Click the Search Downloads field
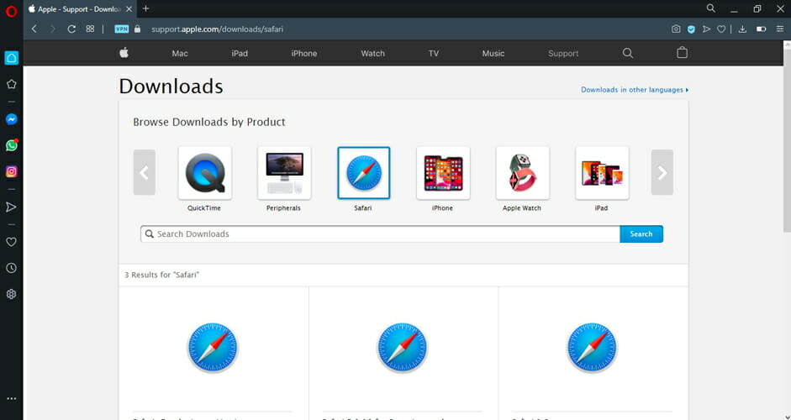This screenshot has width=791, height=420. click(380, 234)
